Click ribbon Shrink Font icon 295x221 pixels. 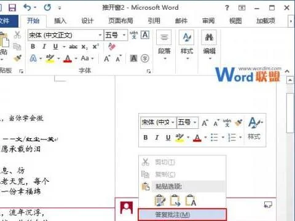119,59
